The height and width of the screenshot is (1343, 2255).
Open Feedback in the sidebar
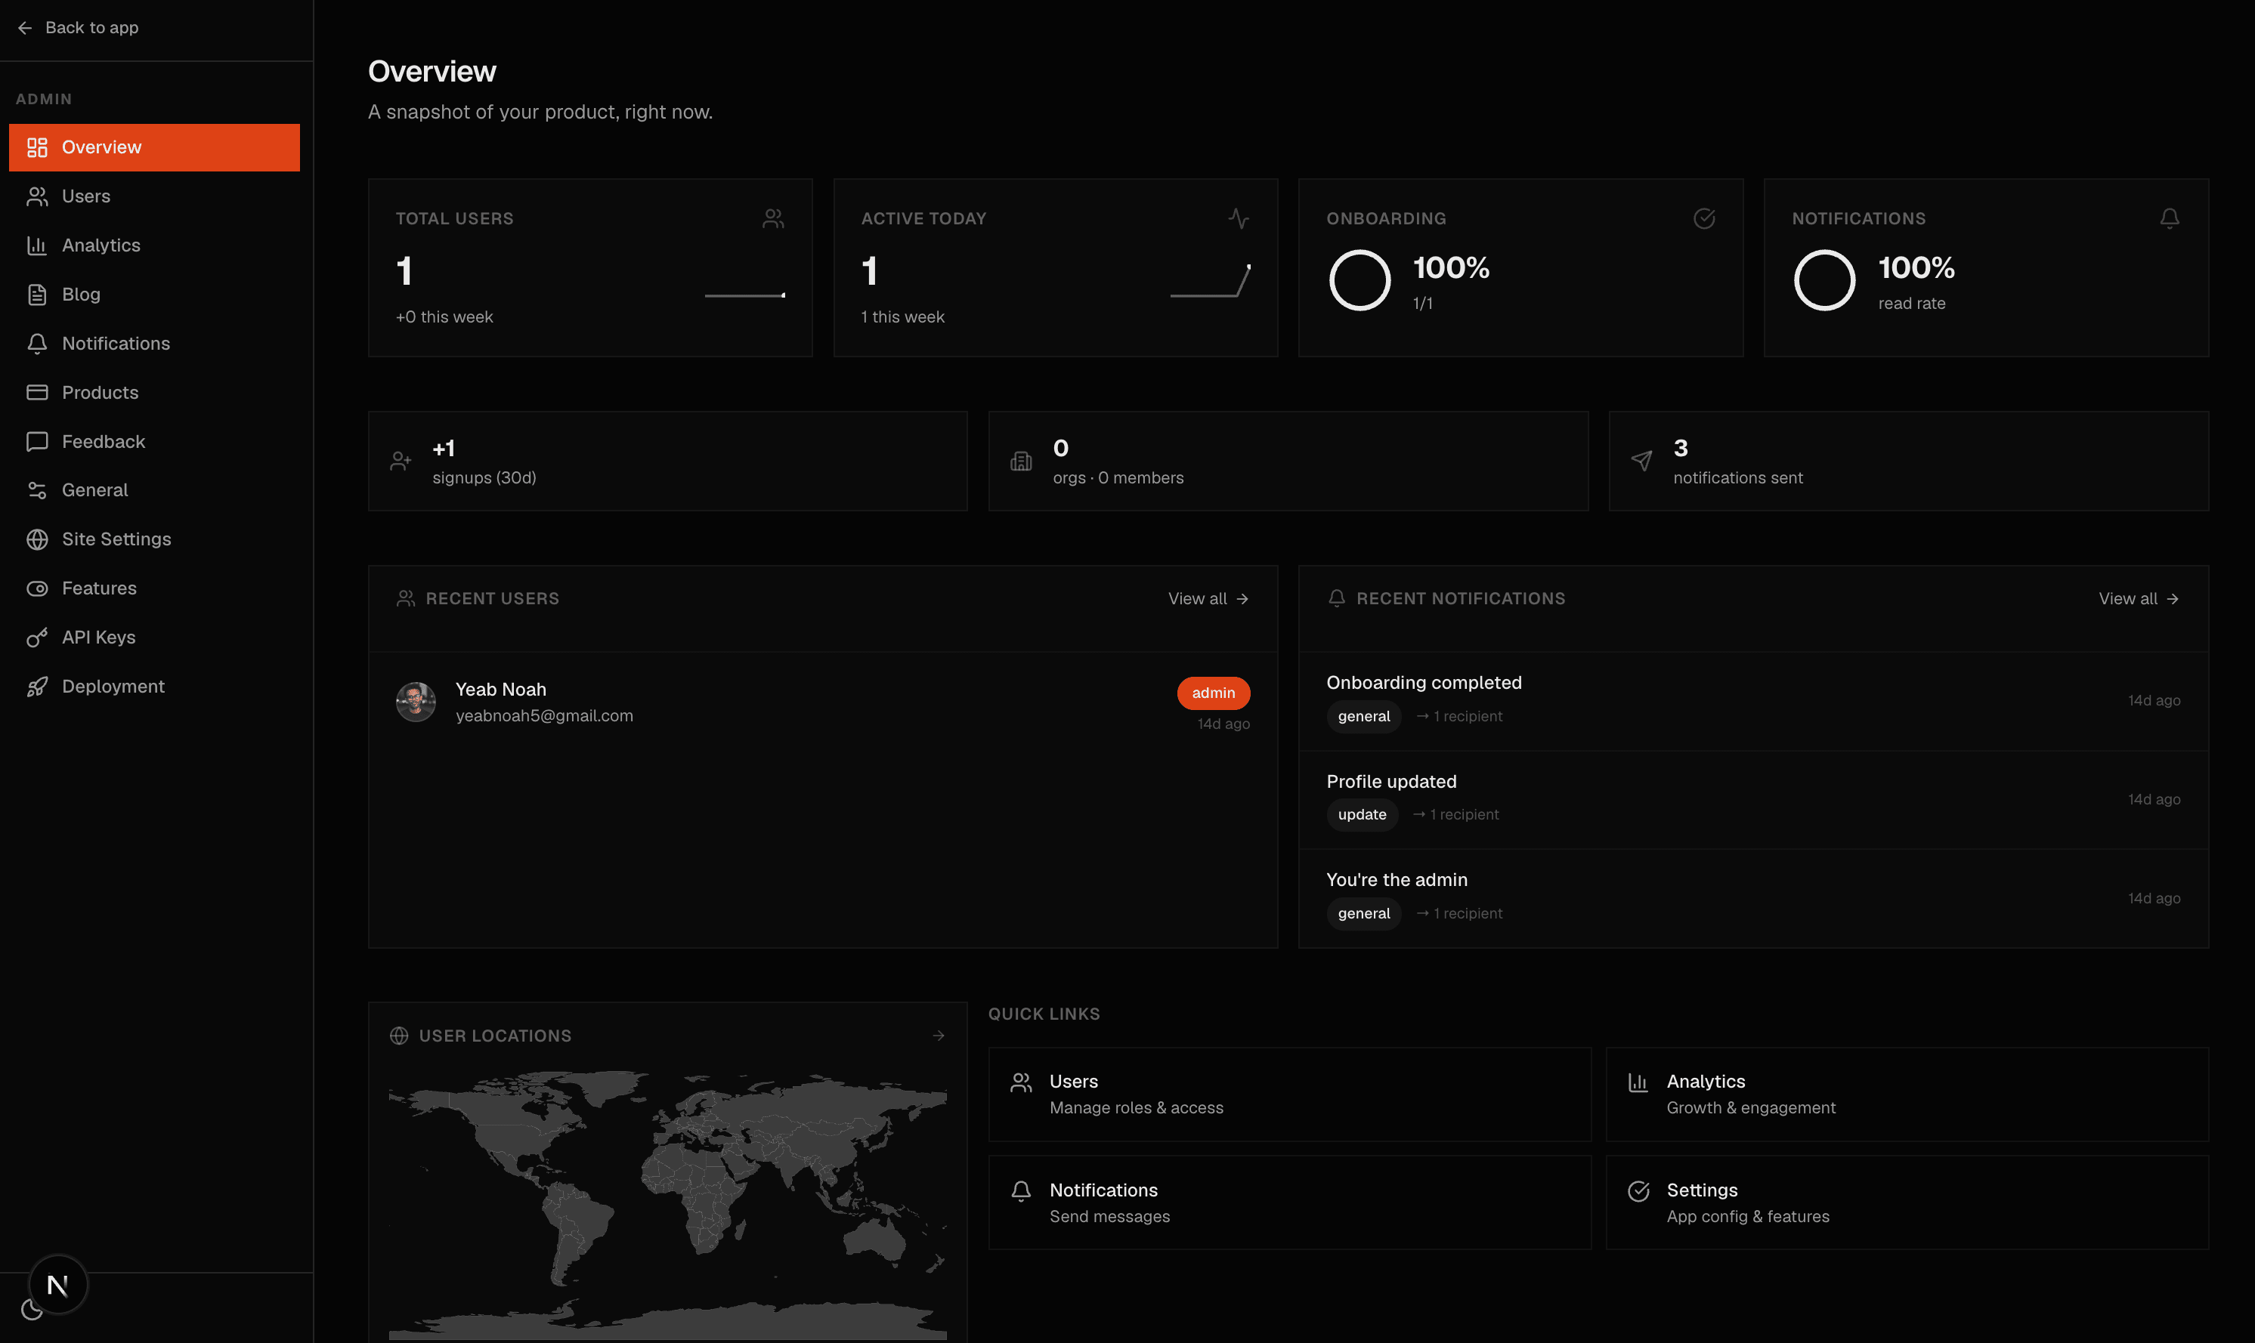click(154, 442)
